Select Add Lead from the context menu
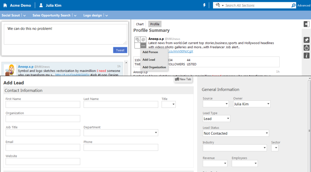311x172 pixels. coord(149,60)
